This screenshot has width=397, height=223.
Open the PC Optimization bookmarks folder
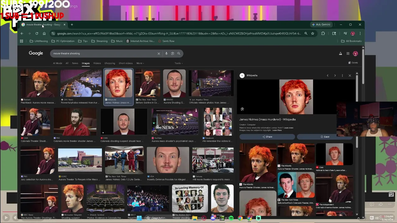click(x=63, y=41)
